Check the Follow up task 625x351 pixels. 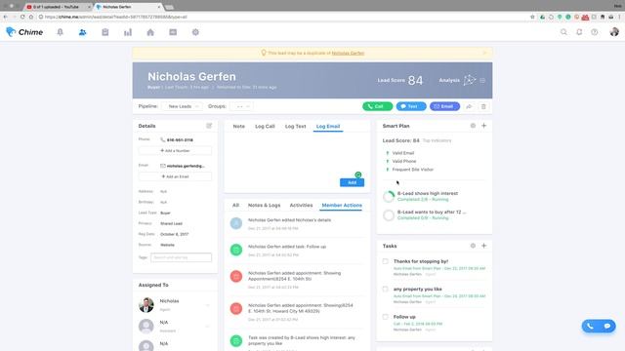[385, 317]
